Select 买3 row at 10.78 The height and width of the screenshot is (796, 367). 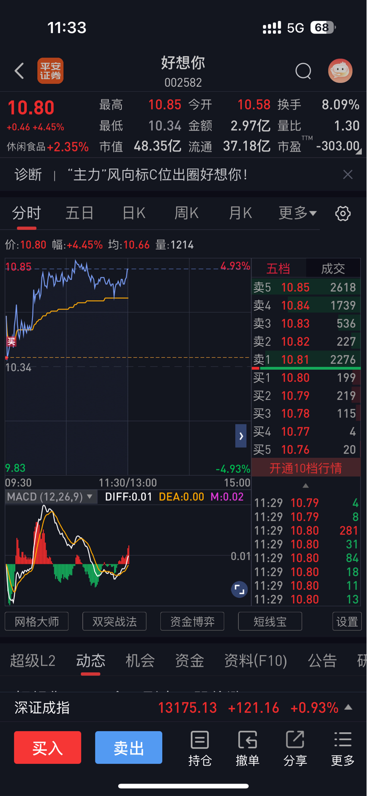[306, 414]
